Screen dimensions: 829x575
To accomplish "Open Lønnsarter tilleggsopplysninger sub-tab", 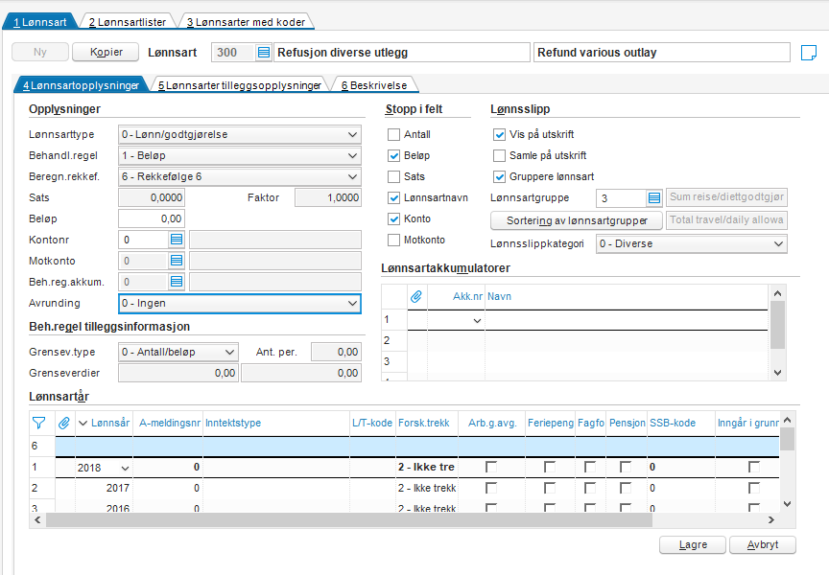I will point(240,85).
